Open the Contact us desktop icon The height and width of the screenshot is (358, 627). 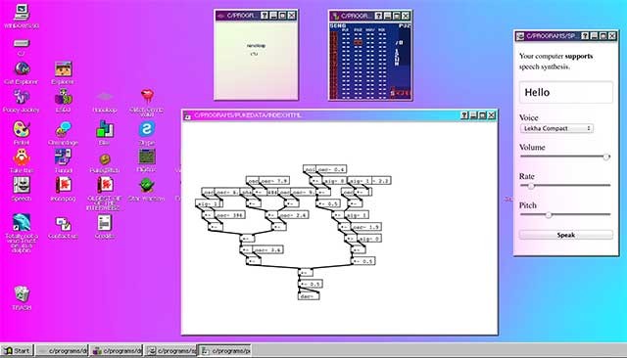click(63, 224)
